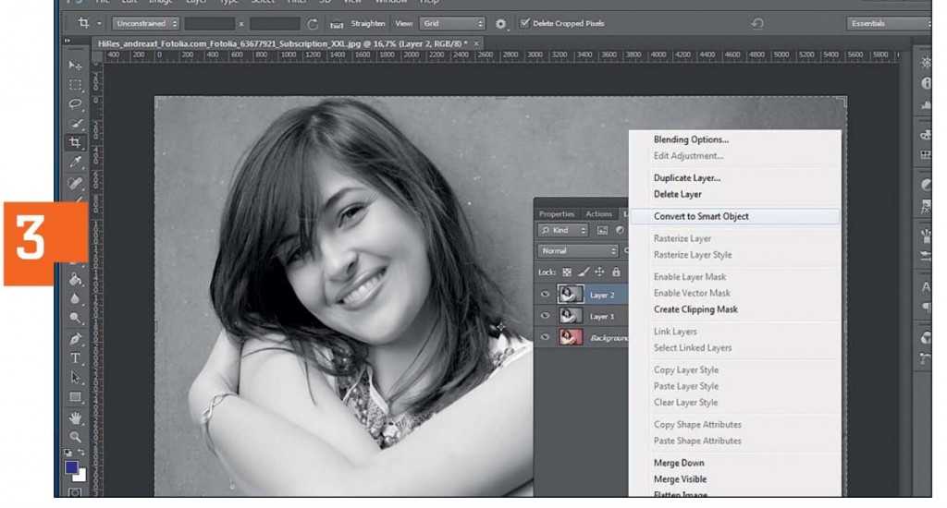Open the Grid view overlay dropdown
Viewport: 947px width, 508px height.
point(451,23)
